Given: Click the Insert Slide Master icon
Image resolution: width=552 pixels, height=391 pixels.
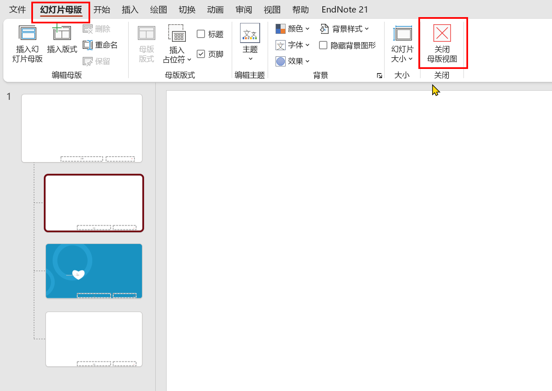Looking at the screenshot, I should (x=28, y=33).
